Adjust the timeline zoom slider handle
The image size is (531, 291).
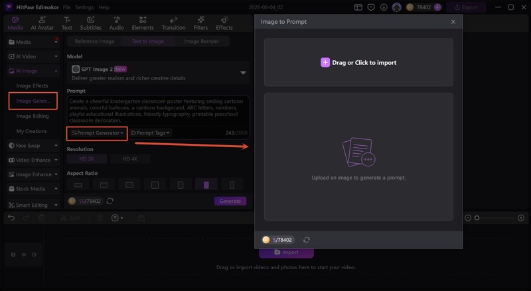coord(477,218)
